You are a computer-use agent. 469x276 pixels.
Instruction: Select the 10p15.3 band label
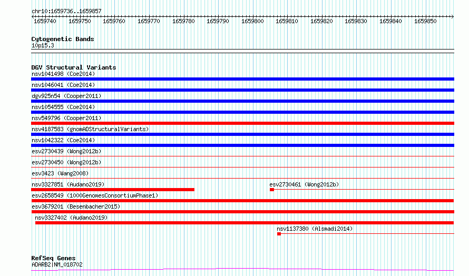[43, 45]
